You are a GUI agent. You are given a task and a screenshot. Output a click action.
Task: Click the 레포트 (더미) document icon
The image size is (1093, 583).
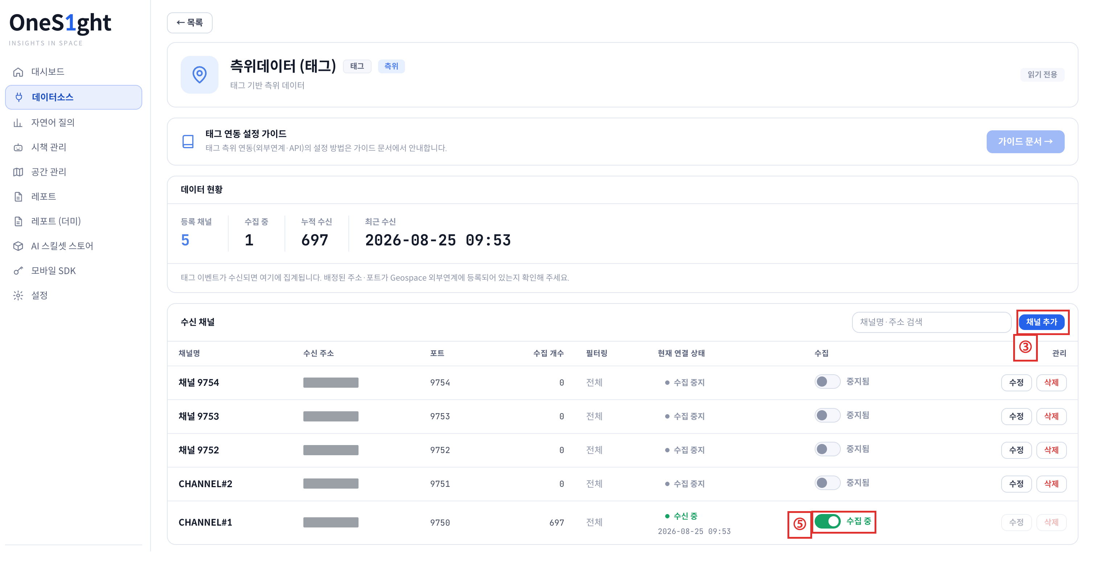coord(18,221)
